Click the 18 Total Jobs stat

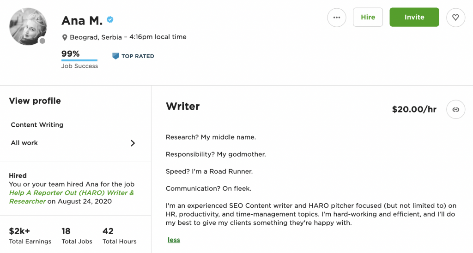coord(77,236)
